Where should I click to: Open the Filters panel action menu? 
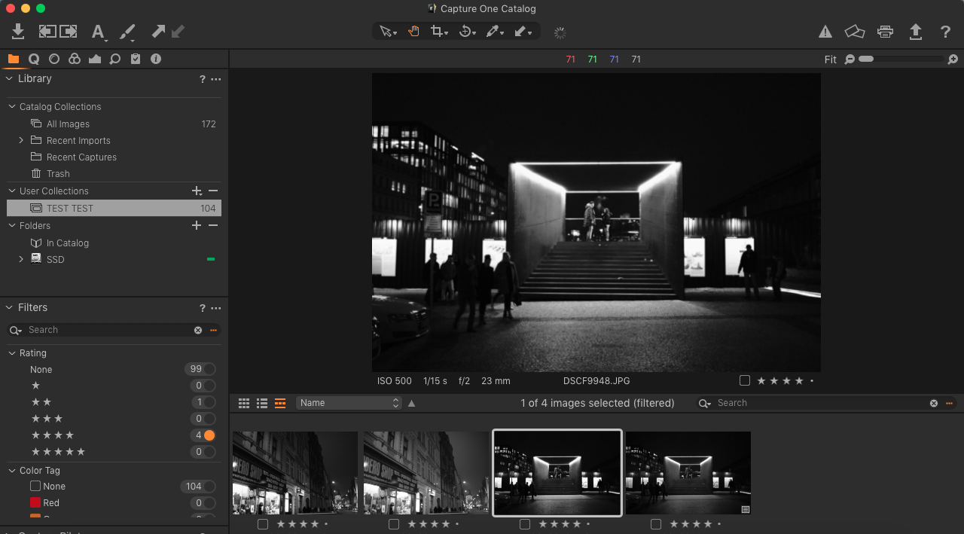pyautogui.click(x=215, y=307)
